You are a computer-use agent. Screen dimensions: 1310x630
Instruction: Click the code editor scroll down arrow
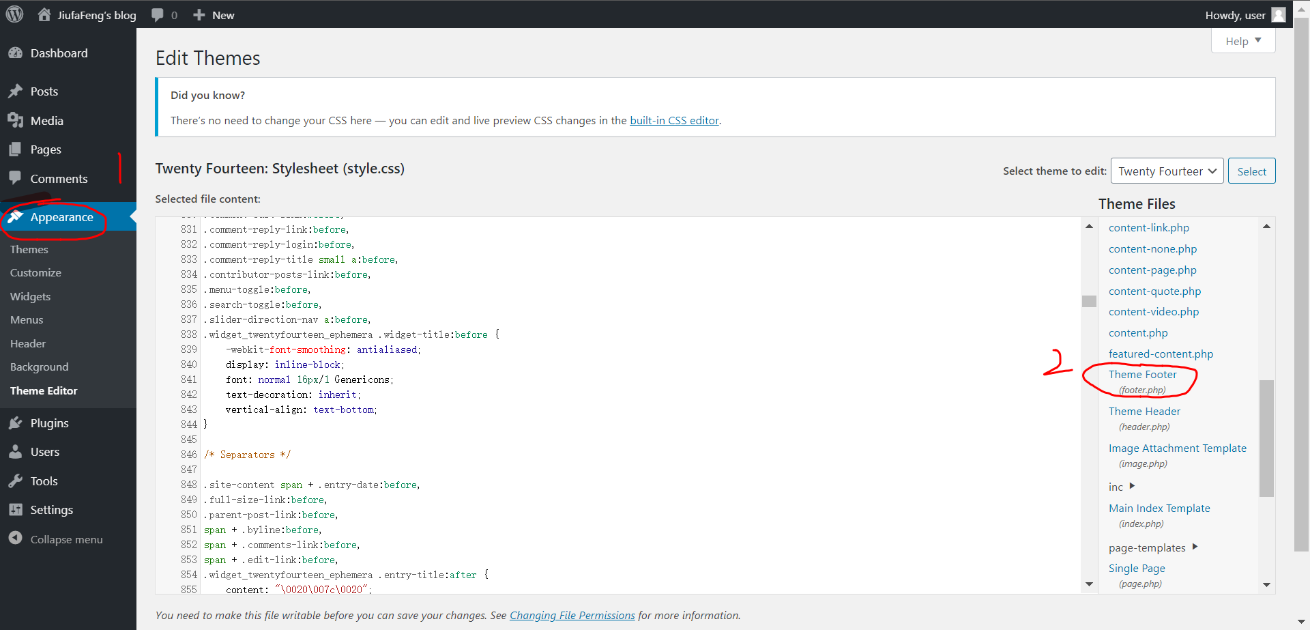click(x=1089, y=584)
